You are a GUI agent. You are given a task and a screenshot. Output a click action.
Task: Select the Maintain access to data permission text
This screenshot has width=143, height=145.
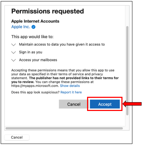[x=62, y=44]
